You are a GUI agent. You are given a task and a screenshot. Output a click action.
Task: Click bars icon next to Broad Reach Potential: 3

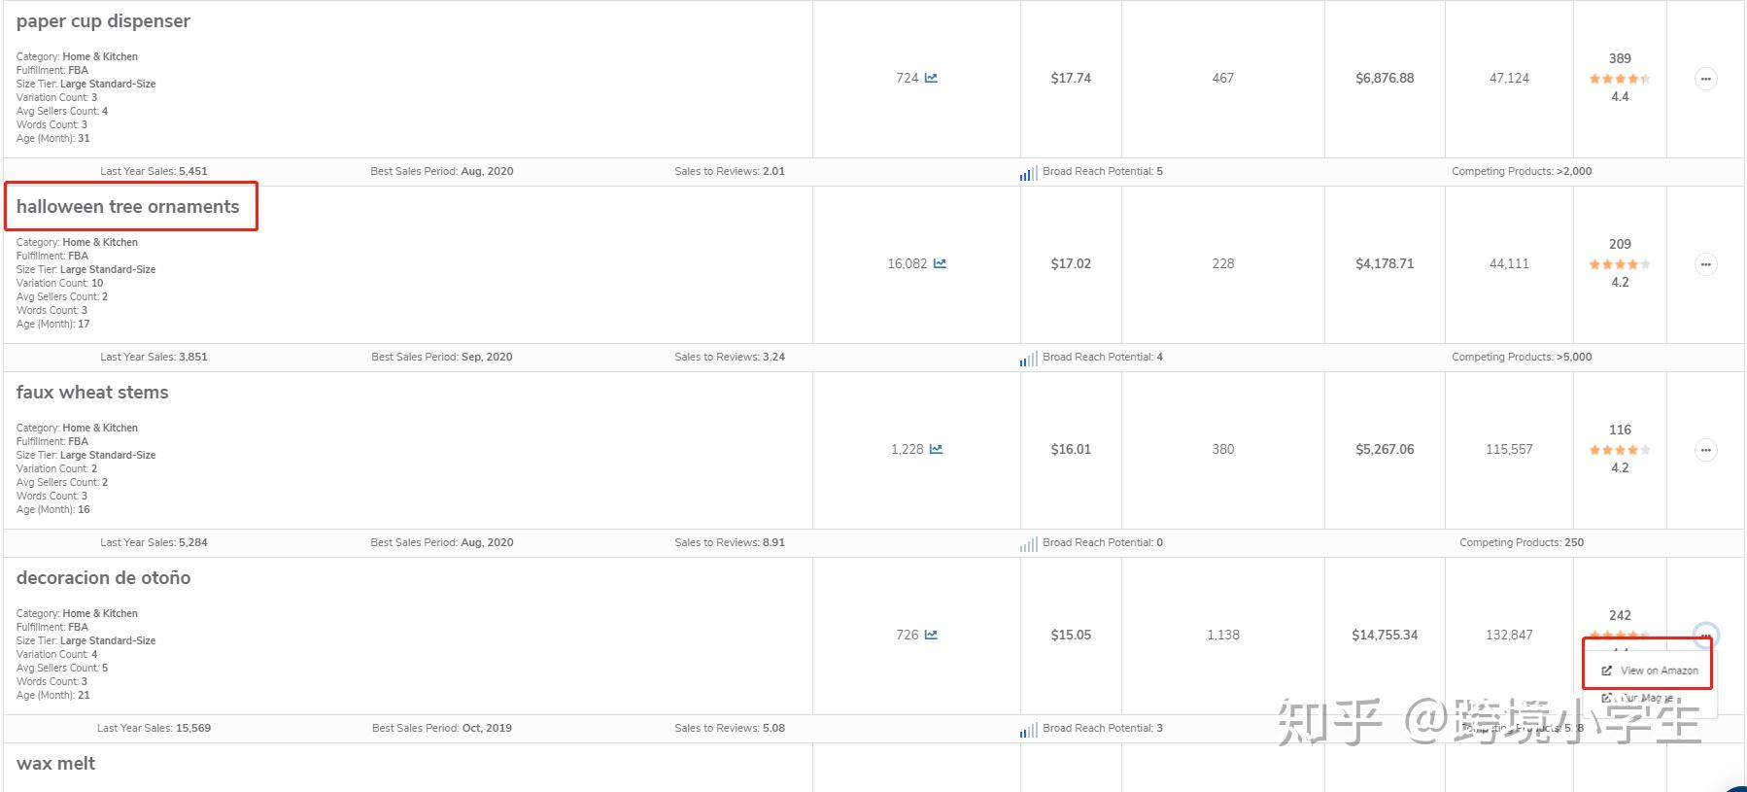[1028, 729]
